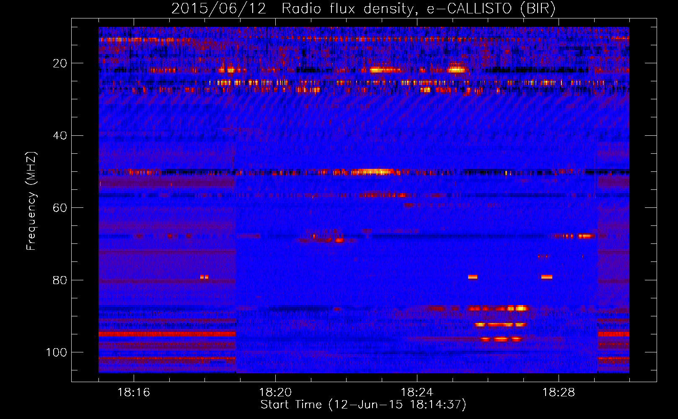Click the plot title "Radio flux density, e-CALLISTO (BIR)"
Viewport: 678px width, 419px height.
point(419,9)
